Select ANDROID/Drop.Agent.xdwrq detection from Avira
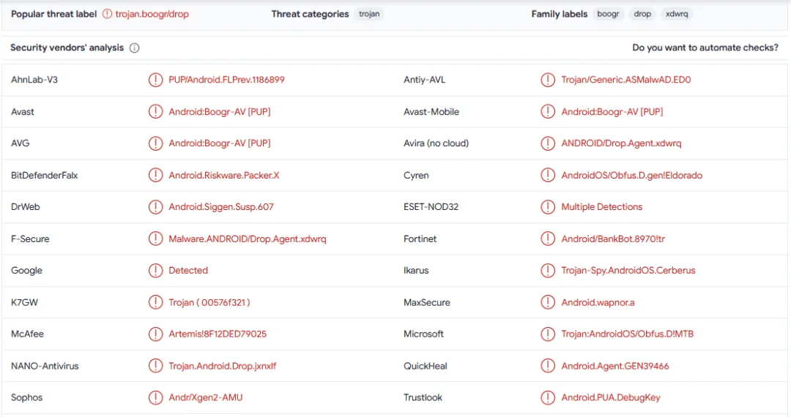Viewport: 791px width, 417px height. 621,143
